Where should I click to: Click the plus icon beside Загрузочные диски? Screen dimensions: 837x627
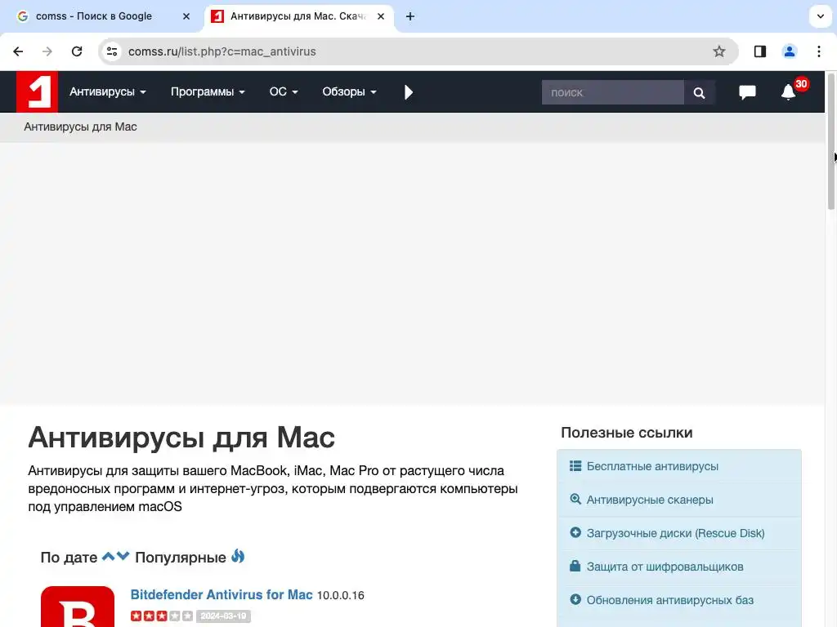pos(575,532)
